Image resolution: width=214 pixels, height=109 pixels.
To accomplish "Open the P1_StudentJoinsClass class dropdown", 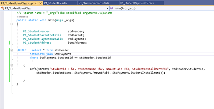I will 107,8.
